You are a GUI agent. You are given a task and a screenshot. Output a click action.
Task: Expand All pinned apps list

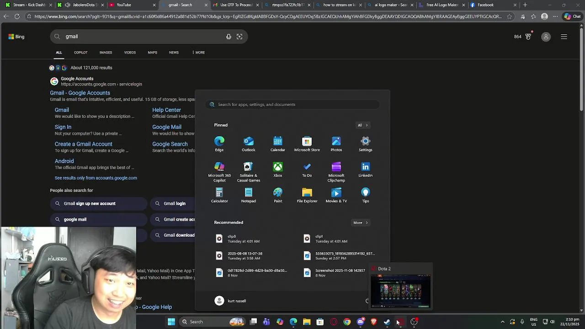(x=363, y=125)
